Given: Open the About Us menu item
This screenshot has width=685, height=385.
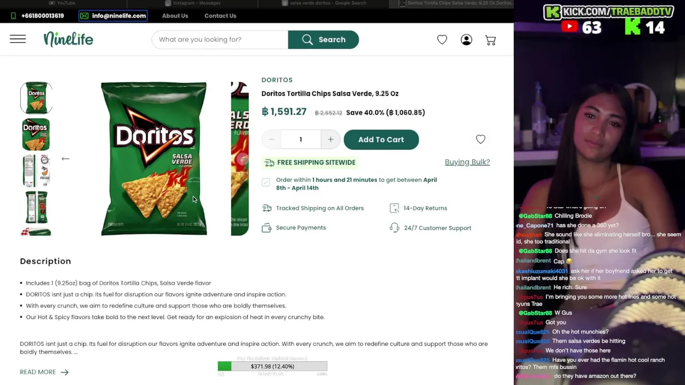Looking at the screenshot, I should 175,16.
